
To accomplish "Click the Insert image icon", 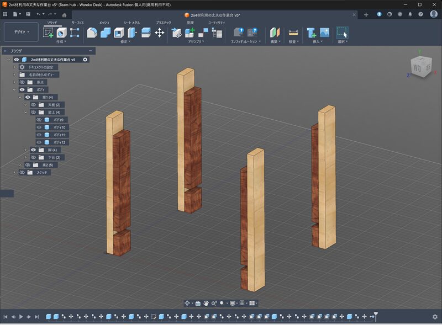I will point(324,33).
